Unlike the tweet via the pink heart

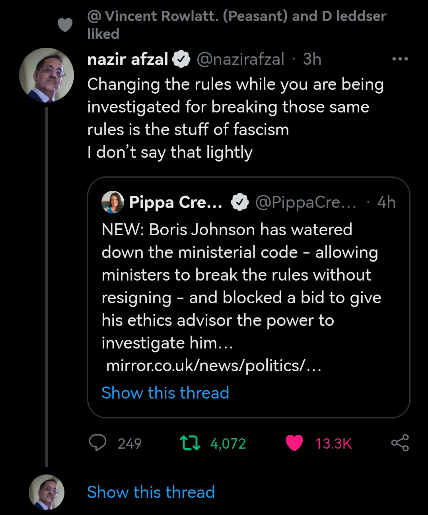294,443
